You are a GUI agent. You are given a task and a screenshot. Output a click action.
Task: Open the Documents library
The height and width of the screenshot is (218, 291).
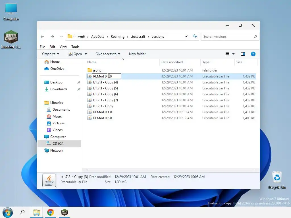pyautogui.click(x=58, y=110)
